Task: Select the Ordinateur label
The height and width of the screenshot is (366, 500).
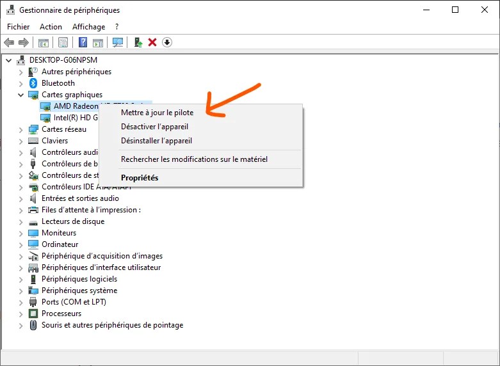Action: (x=60, y=244)
